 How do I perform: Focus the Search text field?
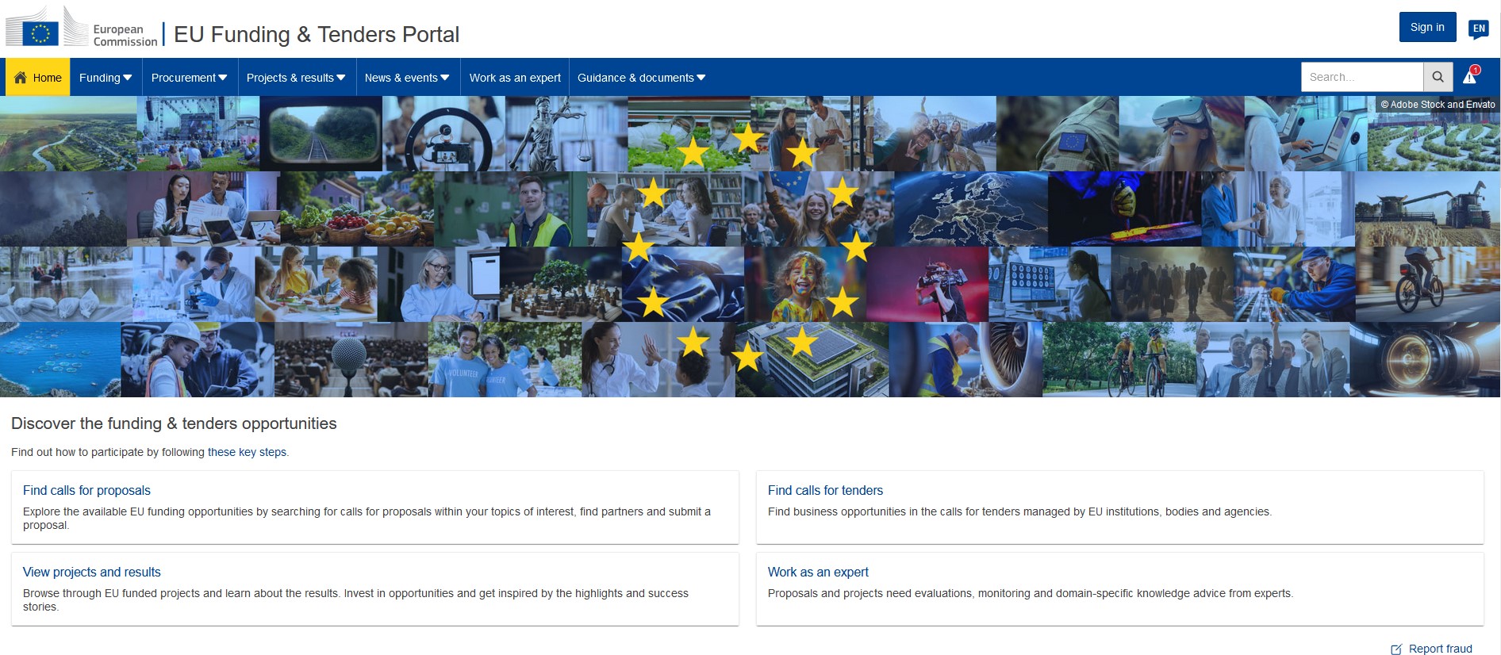[x=1361, y=77]
